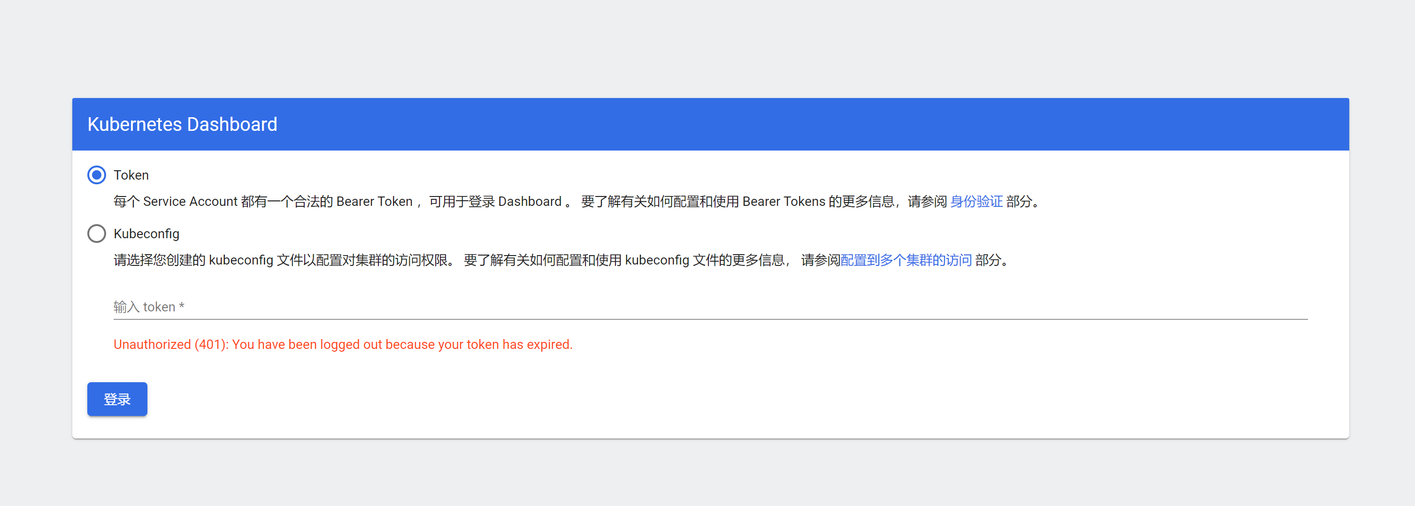1415x506 pixels.
Task: Click the Kubernetes Dashboard header title
Action: tap(182, 124)
